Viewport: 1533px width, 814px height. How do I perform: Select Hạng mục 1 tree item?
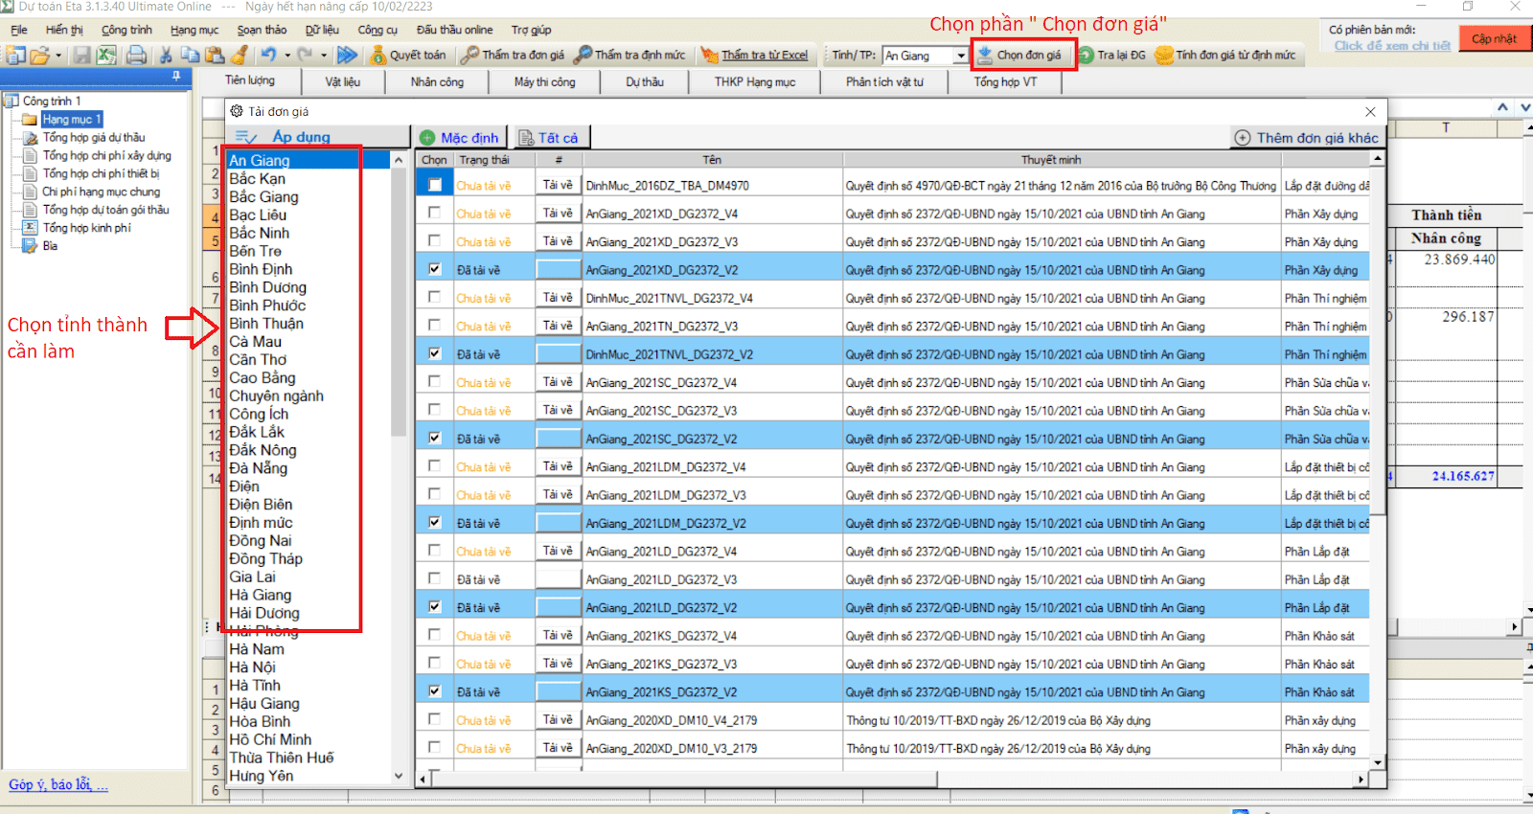(71, 119)
